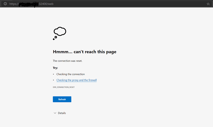Expand the Details section
The image size is (213, 127).
[x=60, y=113]
